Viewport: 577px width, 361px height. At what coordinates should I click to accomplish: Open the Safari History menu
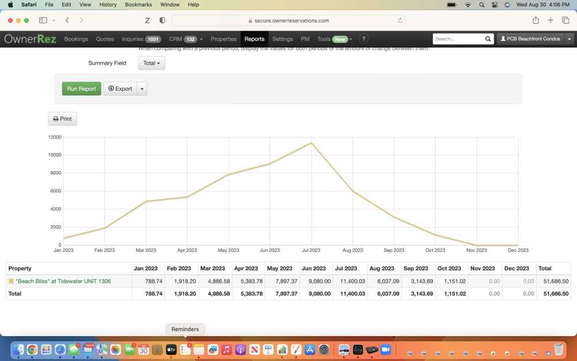pyautogui.click(x=108, y=5)
